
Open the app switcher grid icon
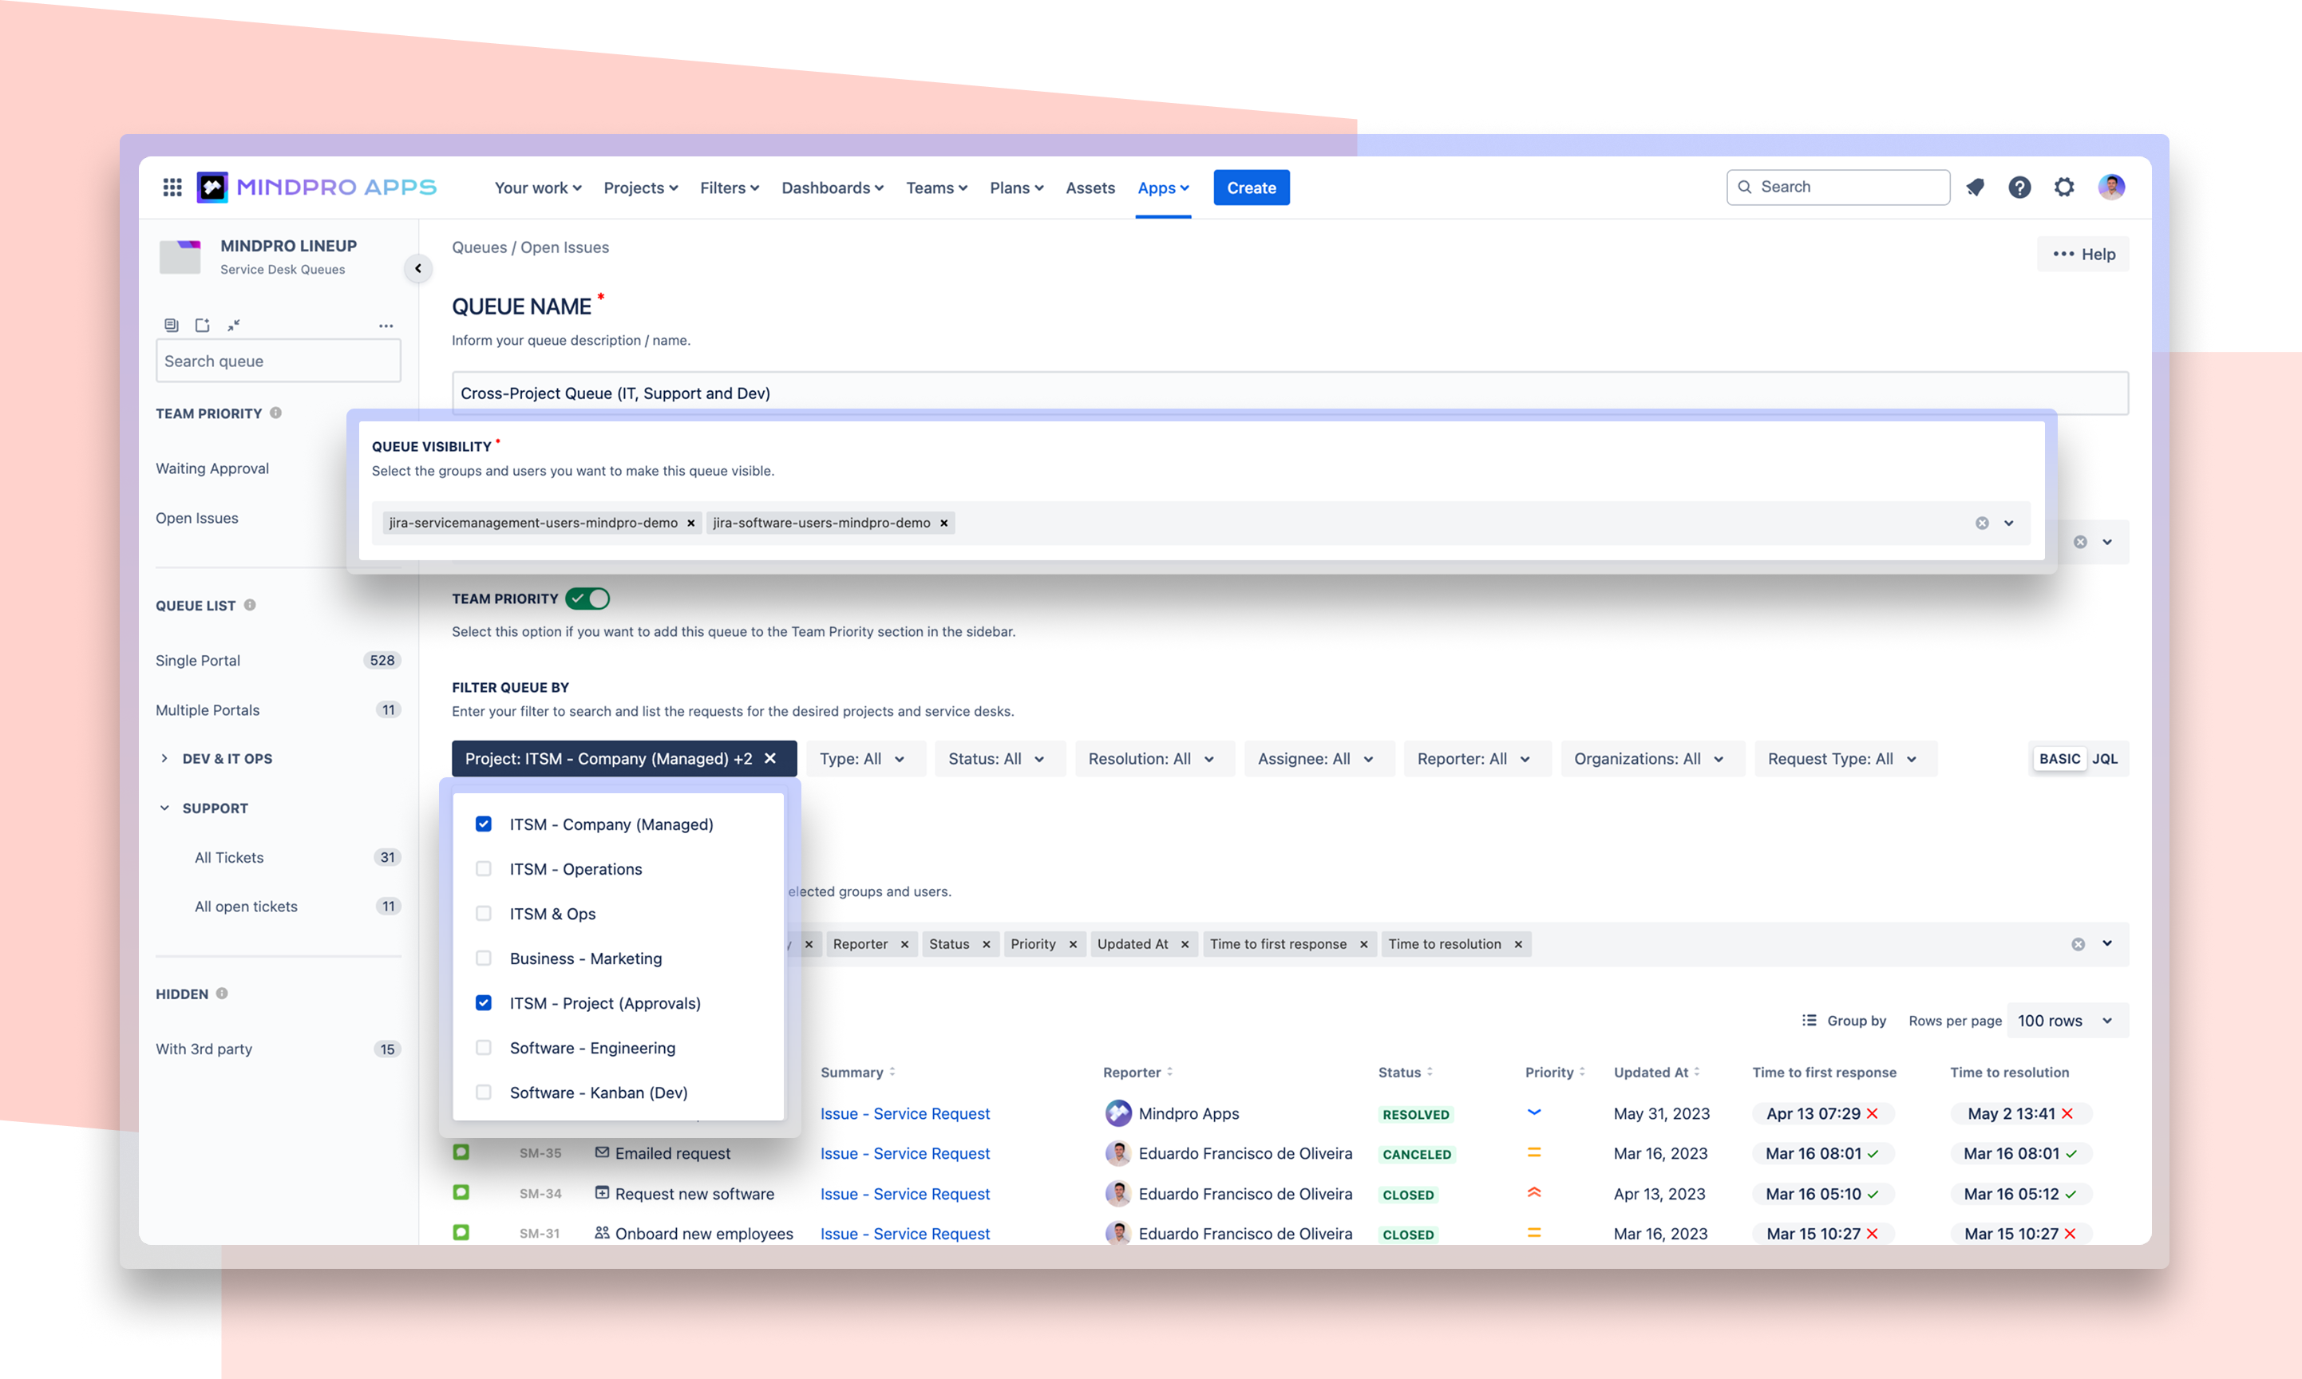click(x=172, y=188)
